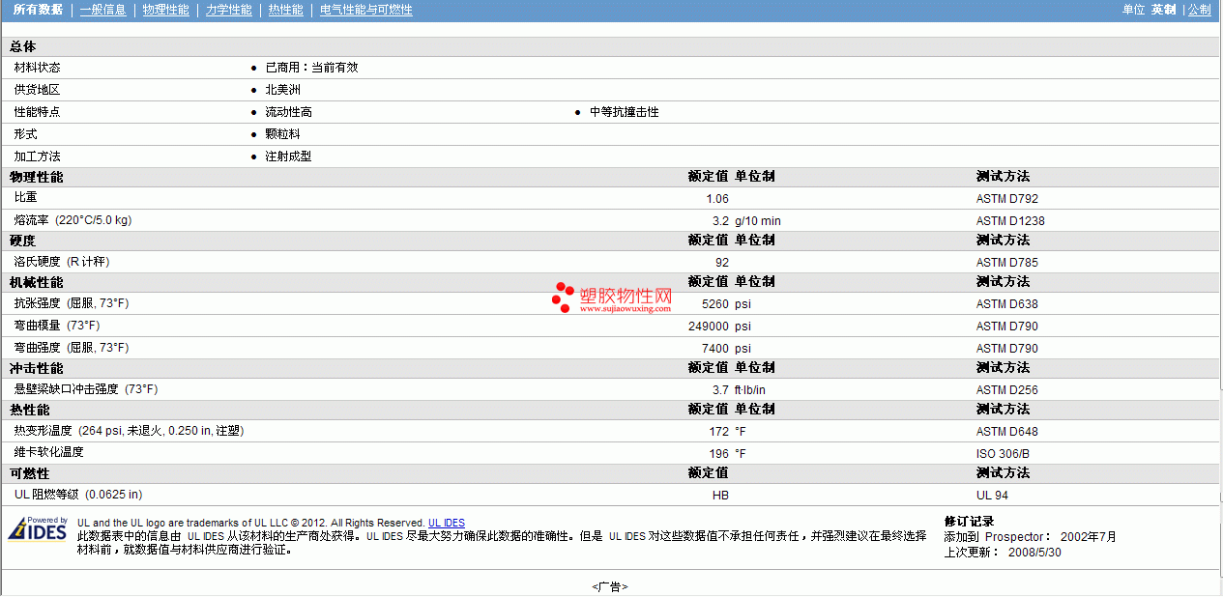Click the 机械性能 section header

click(x=36, y=283)
